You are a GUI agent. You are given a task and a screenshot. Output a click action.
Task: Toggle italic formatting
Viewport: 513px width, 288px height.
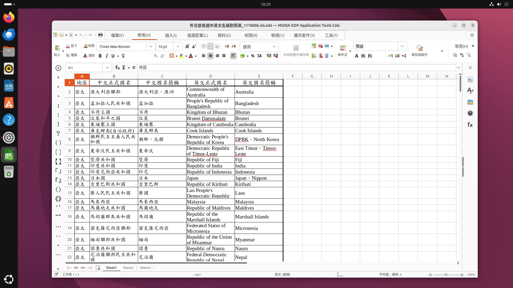107,56
